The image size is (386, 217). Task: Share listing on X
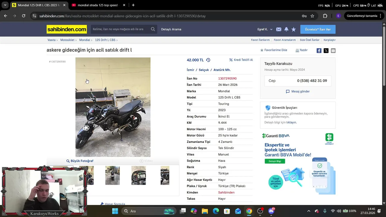(326, 51)
